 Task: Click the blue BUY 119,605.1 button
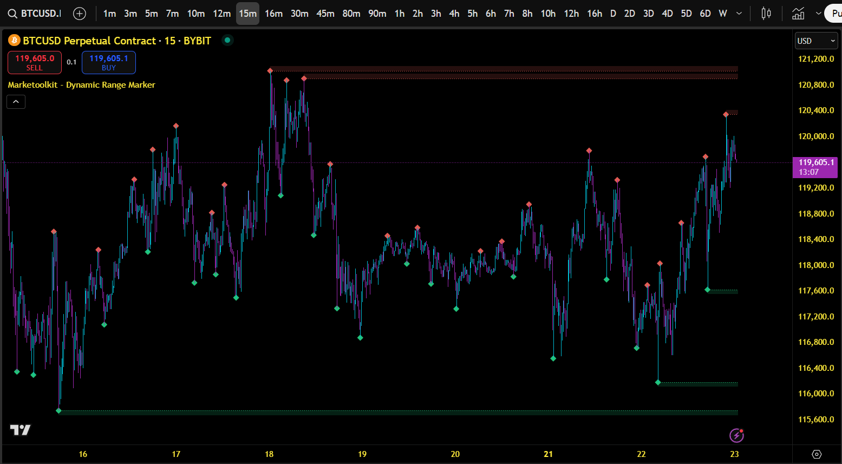click(x=109, y=62)
